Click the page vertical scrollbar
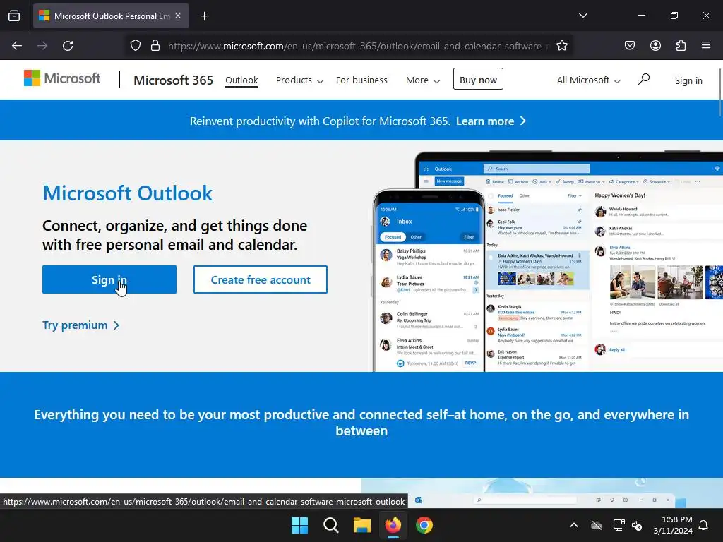This screenshot has height=542, width=723. (x=720, y=92)
